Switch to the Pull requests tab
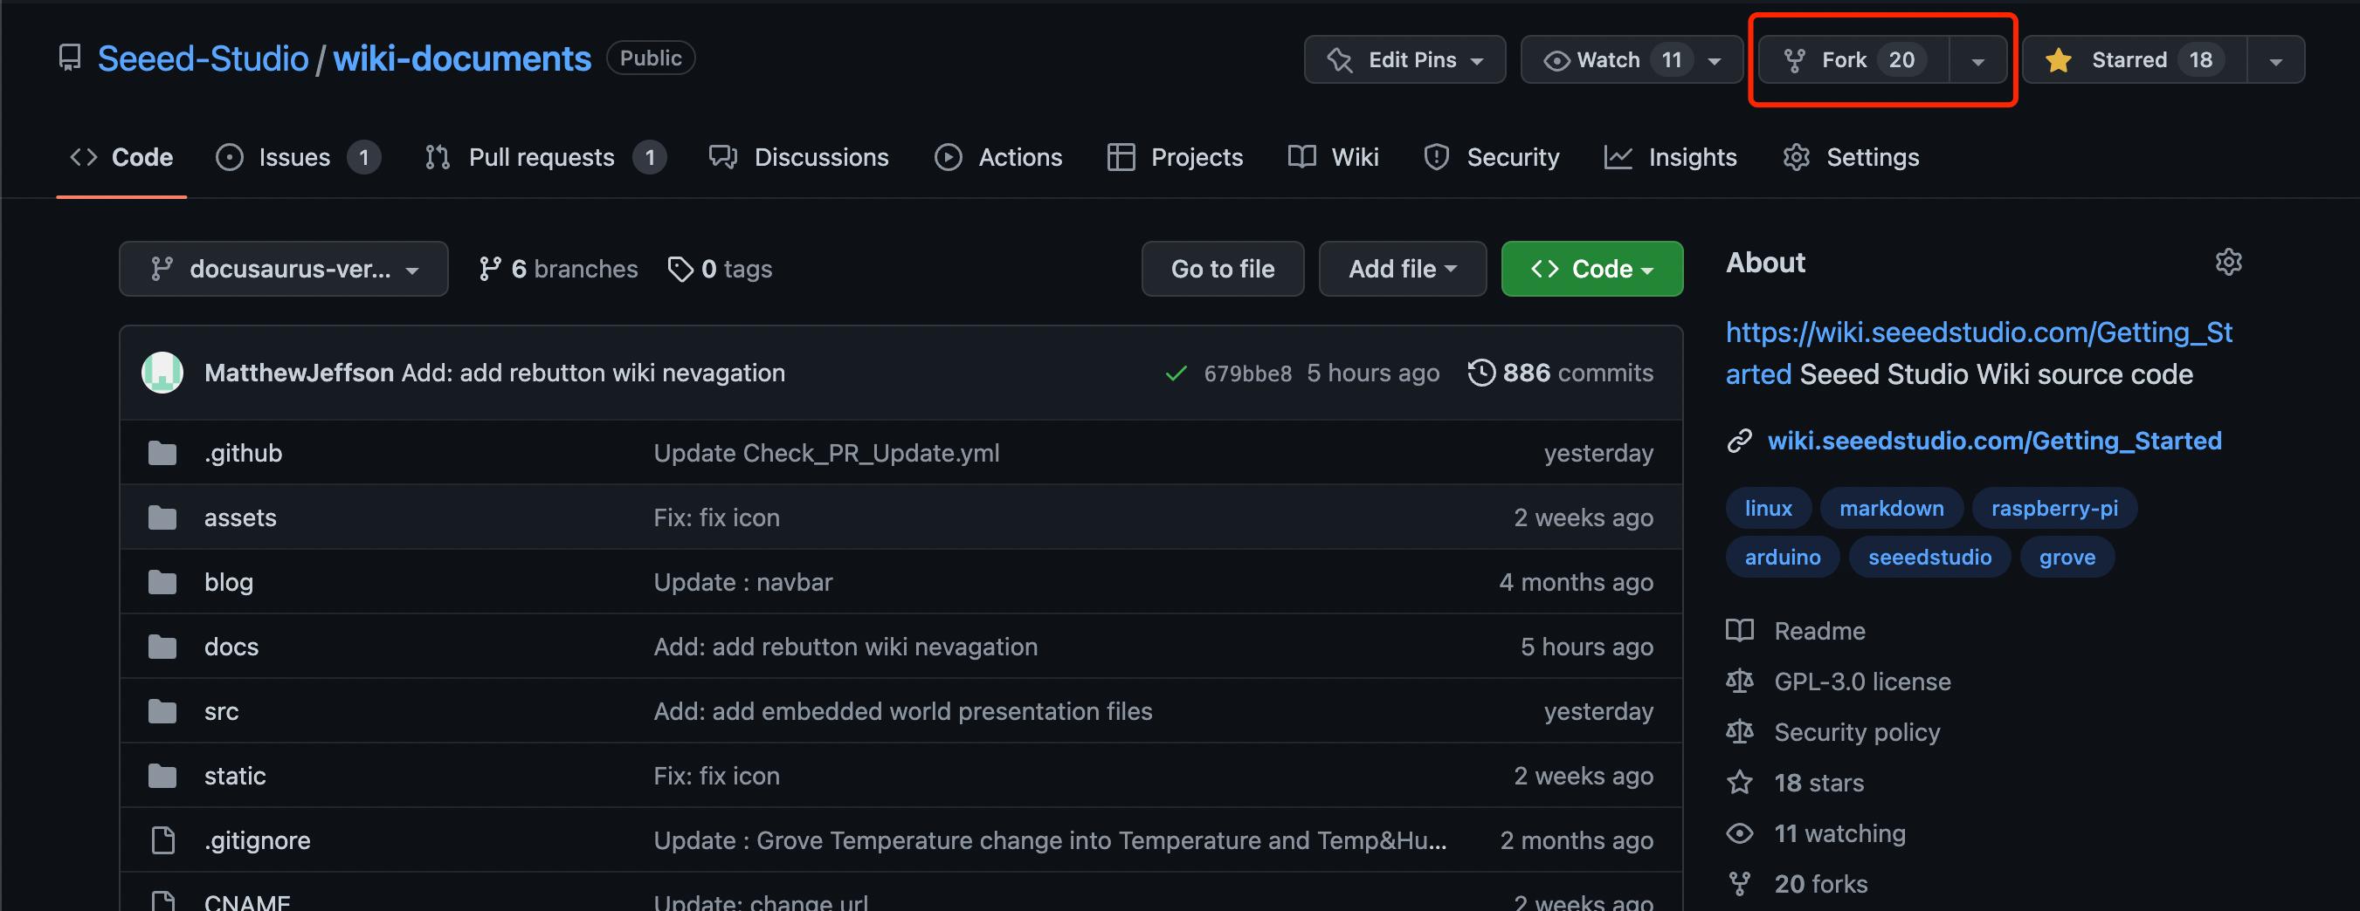 [542, 157]
